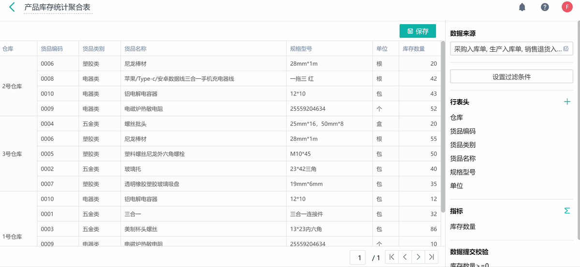Click the product code 0003 cell
The height and width of the screenshot is (267, 580).
pos(58,229)
